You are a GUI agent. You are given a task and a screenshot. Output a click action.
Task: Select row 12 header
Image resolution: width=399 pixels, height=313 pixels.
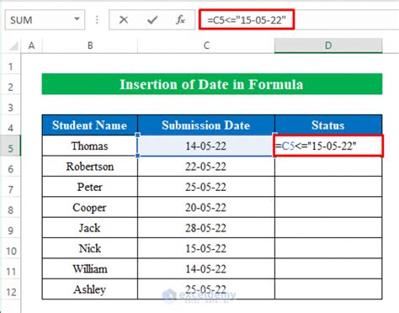[10, 291]
